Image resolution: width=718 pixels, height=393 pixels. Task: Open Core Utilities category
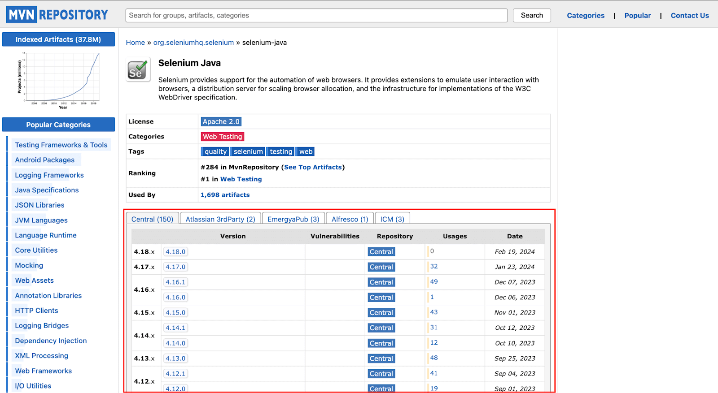point(36,250)
